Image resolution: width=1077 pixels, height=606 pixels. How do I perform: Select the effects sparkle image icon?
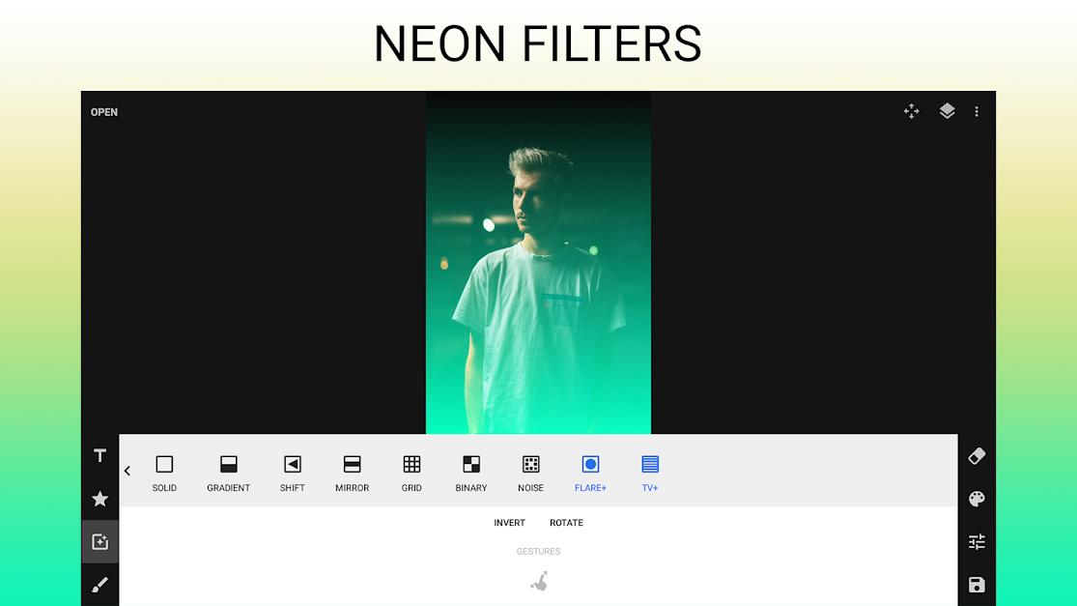pyautogui.click(x=99, y=542)
